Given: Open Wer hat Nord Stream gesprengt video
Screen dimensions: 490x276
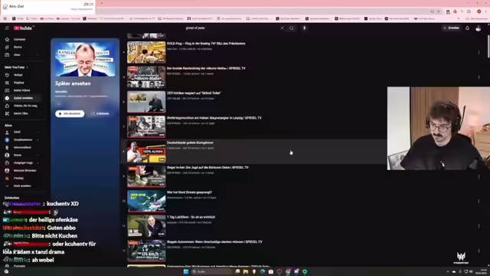Looking at the screenshot, I should pos(189,192).
